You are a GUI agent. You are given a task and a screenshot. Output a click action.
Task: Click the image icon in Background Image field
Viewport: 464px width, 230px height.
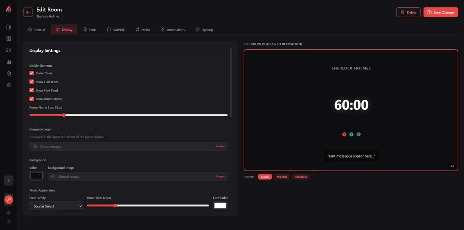(53, 177)
